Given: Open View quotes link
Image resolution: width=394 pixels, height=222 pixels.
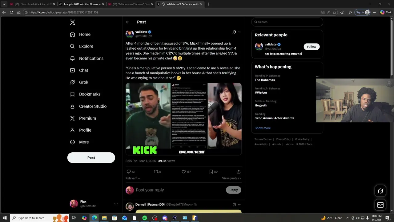Looking at the screenshot, I should [231, 178].
